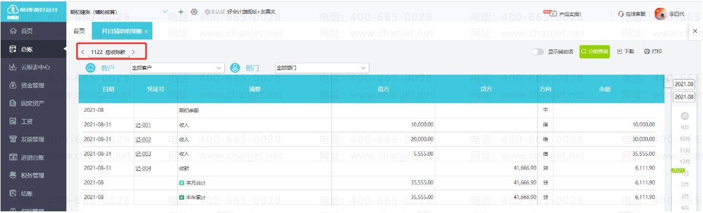Toggle 显示辅助项 switch
Viewport: 703px width, 213px height.
538,52
